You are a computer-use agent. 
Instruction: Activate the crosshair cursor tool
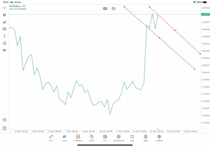4,8
